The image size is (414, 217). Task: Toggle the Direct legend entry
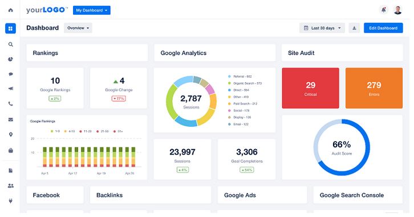coord(238,90)
